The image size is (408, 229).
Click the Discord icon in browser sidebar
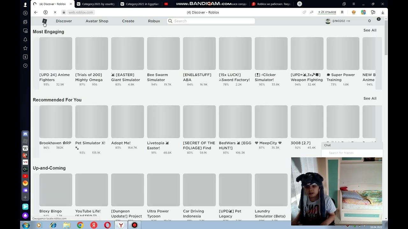[x=25, y=134]
